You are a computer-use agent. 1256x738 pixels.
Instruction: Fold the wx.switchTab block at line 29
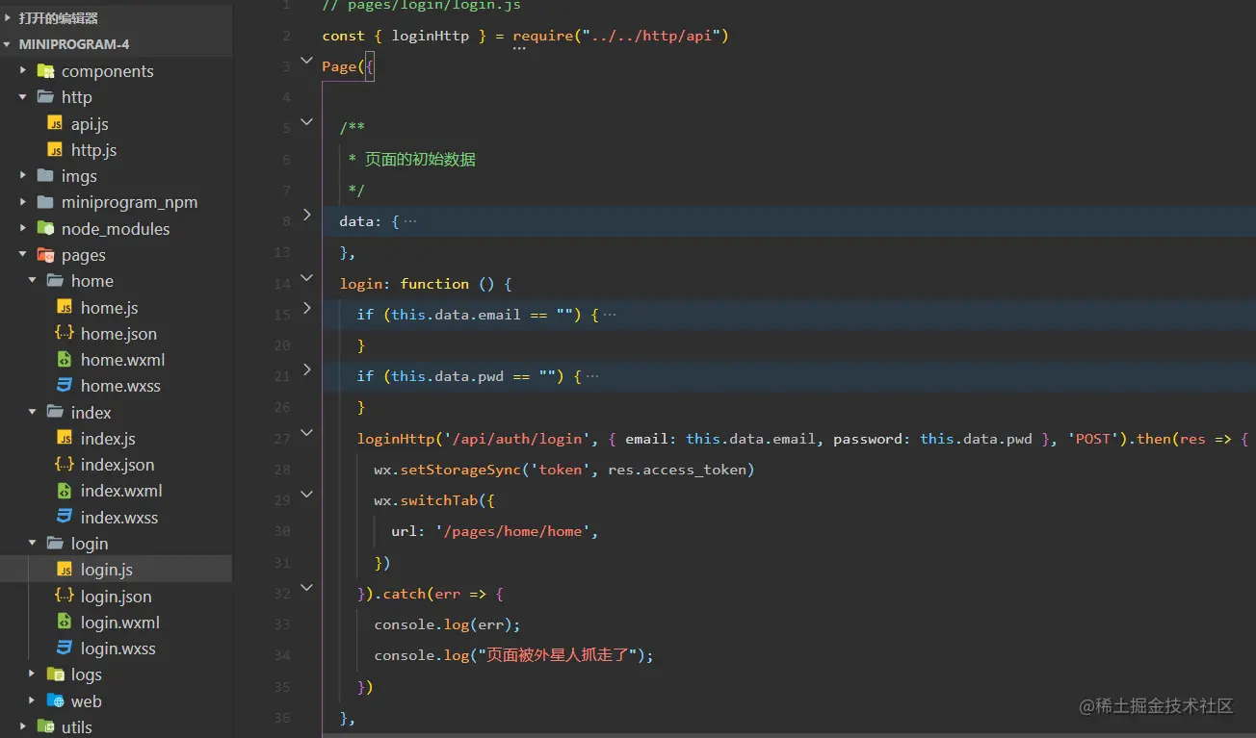click(307, 495)
